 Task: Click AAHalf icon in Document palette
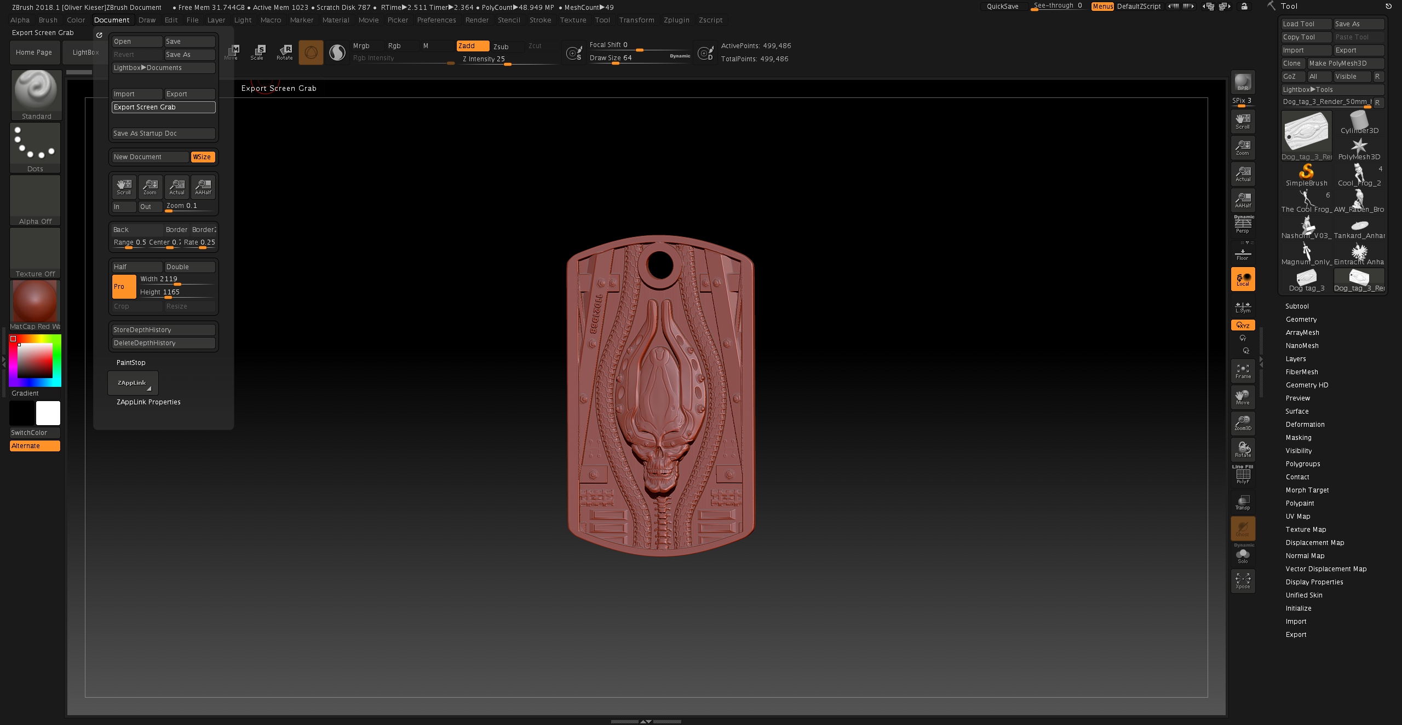click(203, 187)
